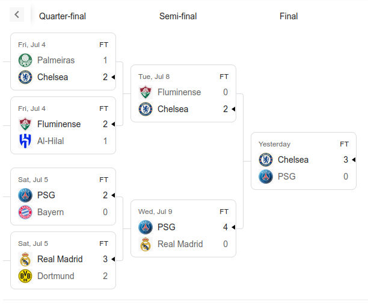Click Chelsea crest in Palmeiras quarter-final
The width and height of the screenshot is (368, 308).
25,77
